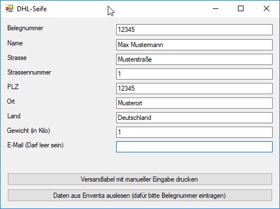
Task: Click the Belegnummer input field
Action: pos(194,30)
